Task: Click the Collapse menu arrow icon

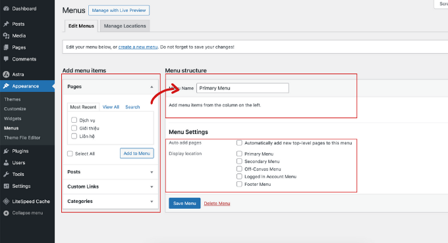Action: [6, 213]
